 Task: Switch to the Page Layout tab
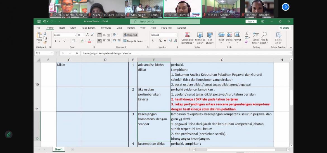88,28
